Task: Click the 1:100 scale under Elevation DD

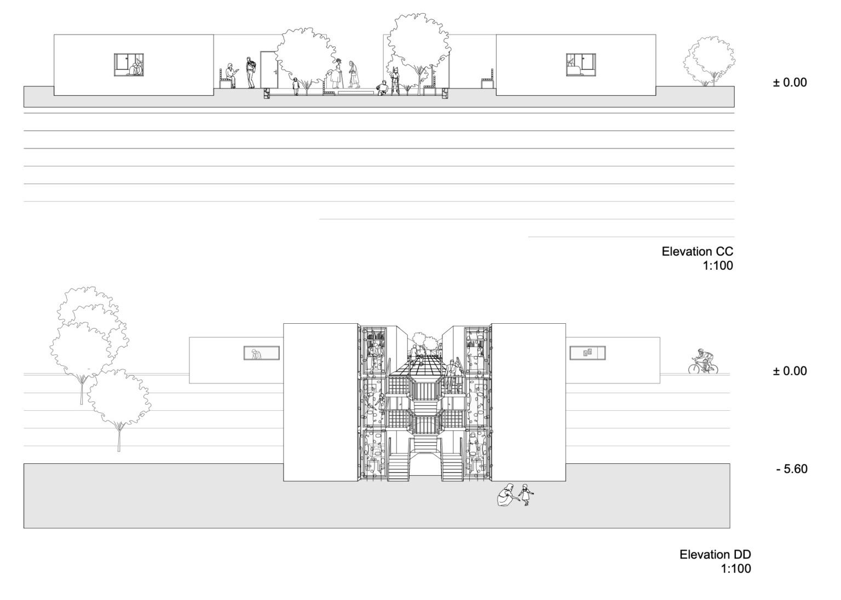Action: tap(736, 569)
